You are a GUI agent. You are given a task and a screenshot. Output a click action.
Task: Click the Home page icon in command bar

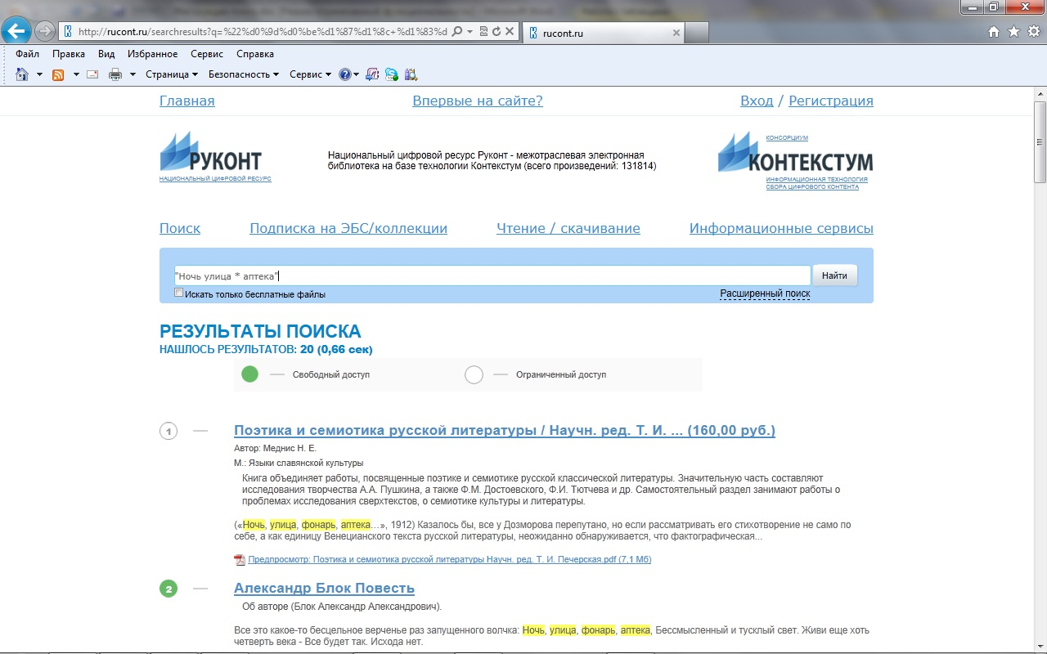pyautogui.click(x=22, y=74)
